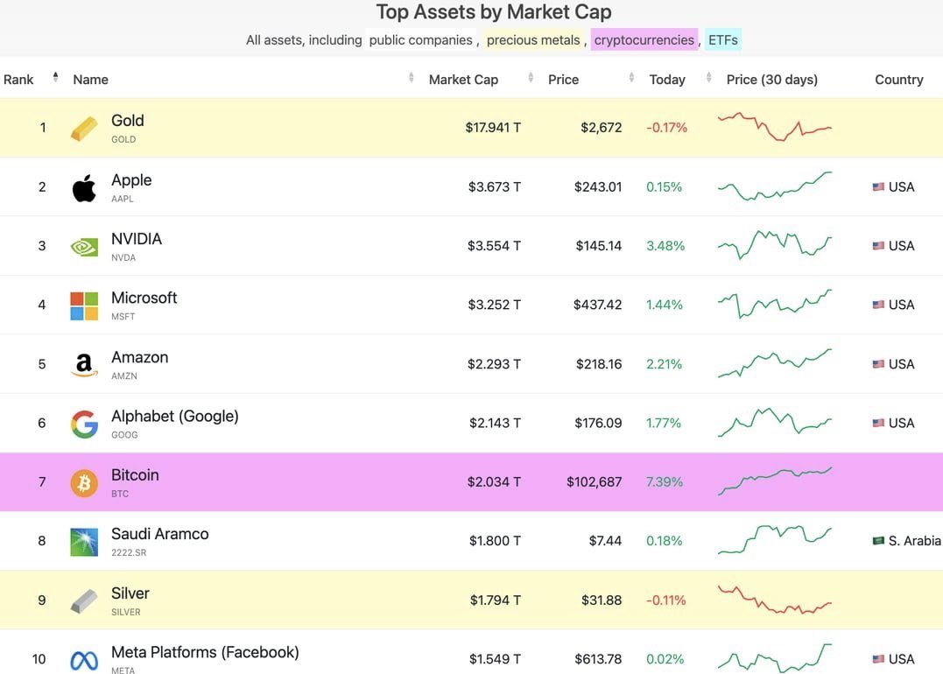Image resolution: width=943 pixels, height=674 pixels.
Task: Click the Meta Platforms logo icon
Action: click(x=84, y=661)
